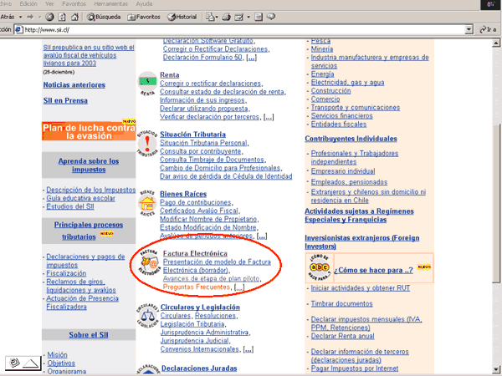
Task: Open the Timbrar documentos link
Action: tap(341, 304)
